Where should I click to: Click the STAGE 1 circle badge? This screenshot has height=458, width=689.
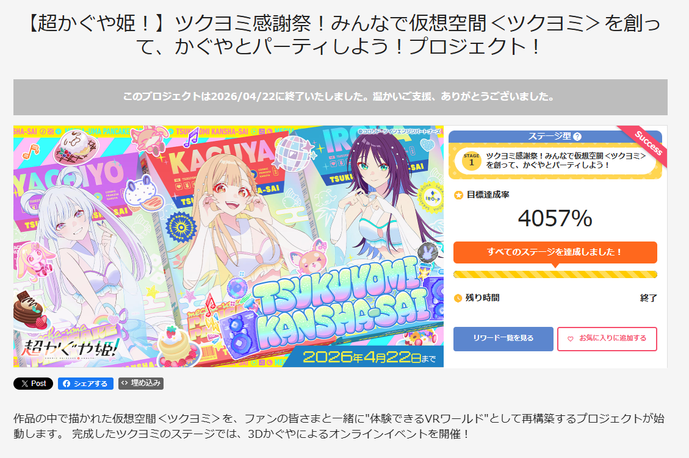(472, 160)
